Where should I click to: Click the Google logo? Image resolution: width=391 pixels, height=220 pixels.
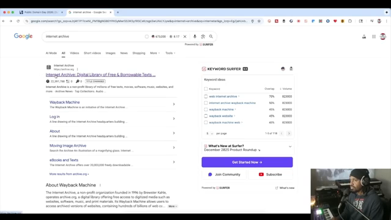click(23, 36)
